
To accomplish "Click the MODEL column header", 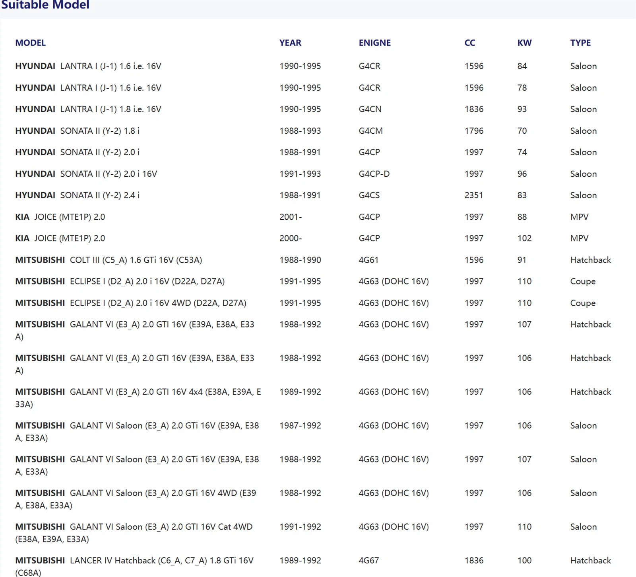I will pos(30,43).
